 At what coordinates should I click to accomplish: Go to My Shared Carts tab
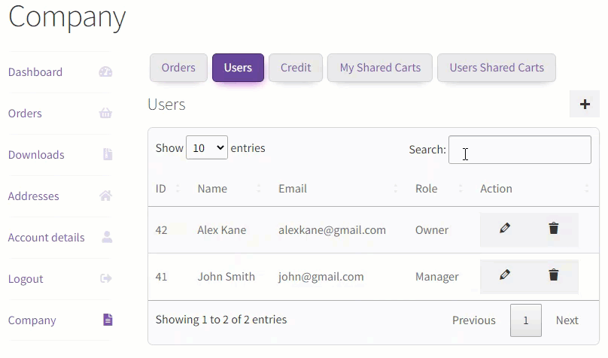pyautogui.click(x=380, y=68)
